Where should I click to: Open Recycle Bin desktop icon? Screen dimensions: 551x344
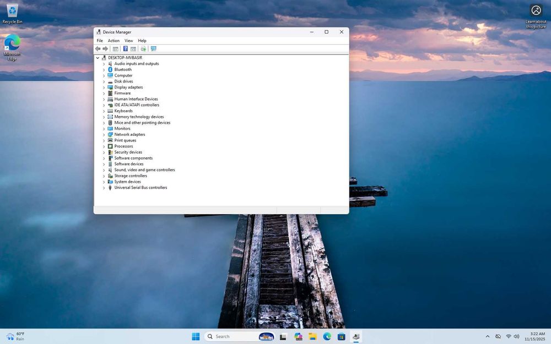12,13
